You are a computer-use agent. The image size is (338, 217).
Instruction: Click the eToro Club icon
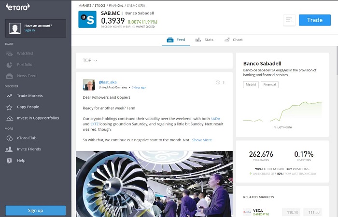point(10,138)
